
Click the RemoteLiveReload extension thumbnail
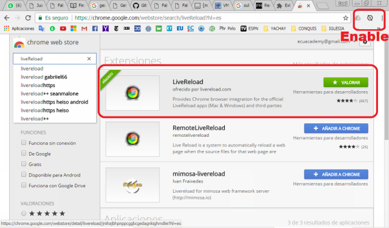[x=133, y=139]
